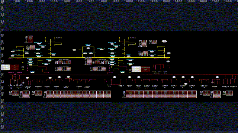Viewport: 238px width, 133px height.
Task: Click the white status tag above feeder 1AK9
Action: pyautogui.click(x=50, y=78)
